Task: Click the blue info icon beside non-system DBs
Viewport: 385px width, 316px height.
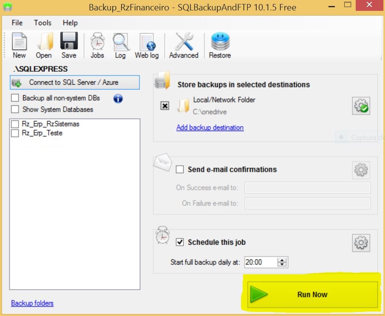Action: [118, 98]
